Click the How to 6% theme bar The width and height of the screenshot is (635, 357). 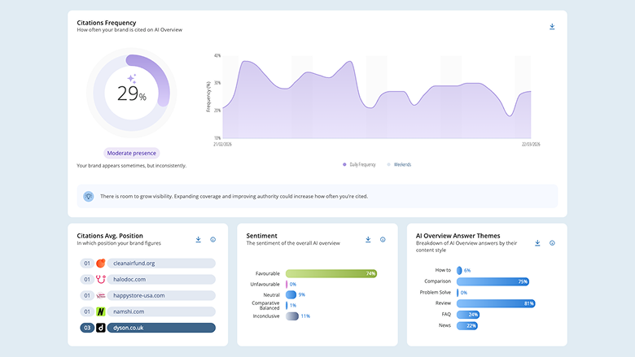click(459, 270)
